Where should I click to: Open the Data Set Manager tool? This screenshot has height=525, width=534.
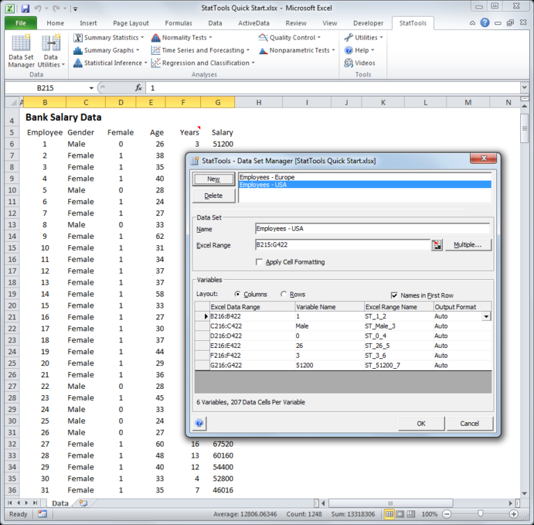(x=21, y=51)
